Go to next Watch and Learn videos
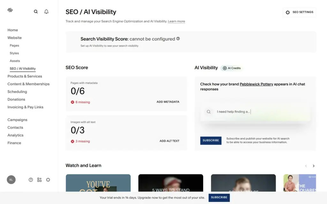327x204 pixels. 314,166
